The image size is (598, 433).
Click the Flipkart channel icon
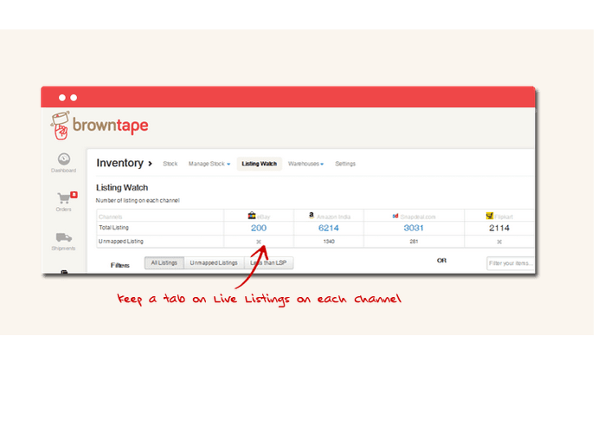(x=490, y=216)
